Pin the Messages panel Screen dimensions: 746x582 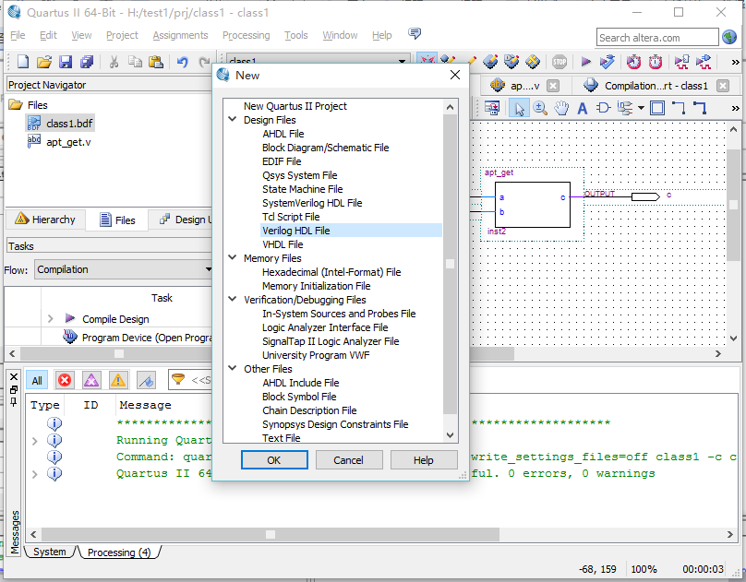pyautogui.click(x=14, y=401)
